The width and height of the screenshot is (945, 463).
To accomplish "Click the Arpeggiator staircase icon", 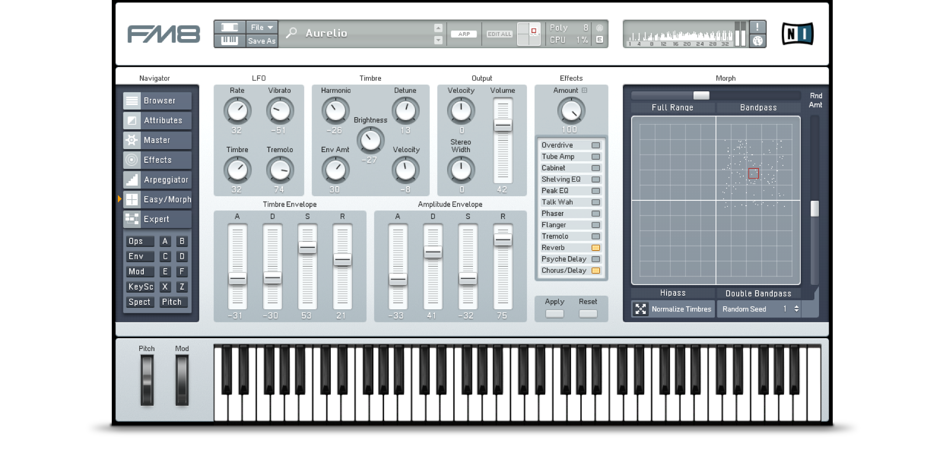I will click(132, 180).
